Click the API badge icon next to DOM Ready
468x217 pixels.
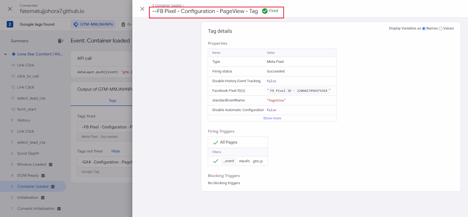tap(43, 175)
